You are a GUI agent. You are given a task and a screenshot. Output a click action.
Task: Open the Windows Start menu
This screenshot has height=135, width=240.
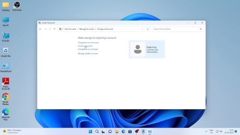[x=90, y=132]
